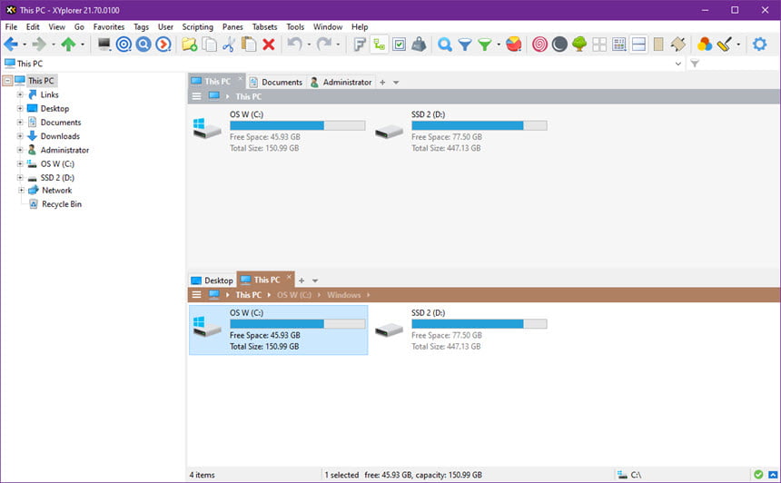
Task: Switch to the Documents tab
Action: click(x=276, y=82)
